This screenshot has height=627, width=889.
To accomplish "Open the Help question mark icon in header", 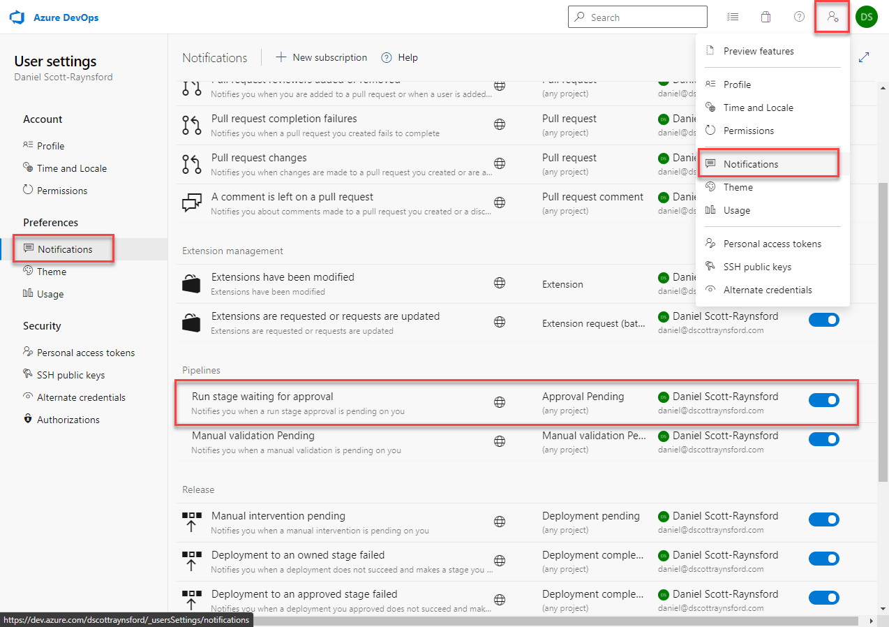I will [x=799, y=17].
